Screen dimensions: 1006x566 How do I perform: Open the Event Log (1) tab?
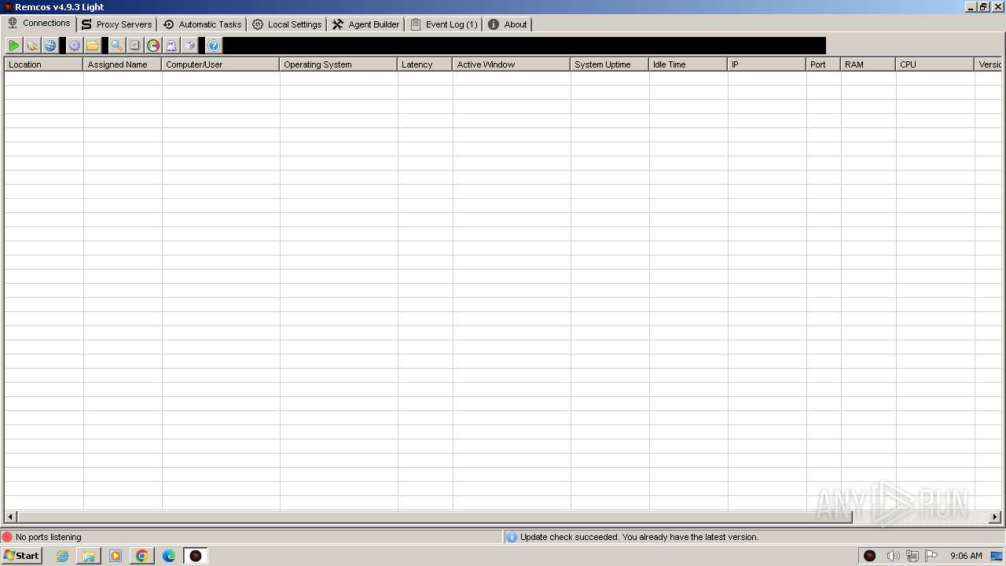pos(444,24)
